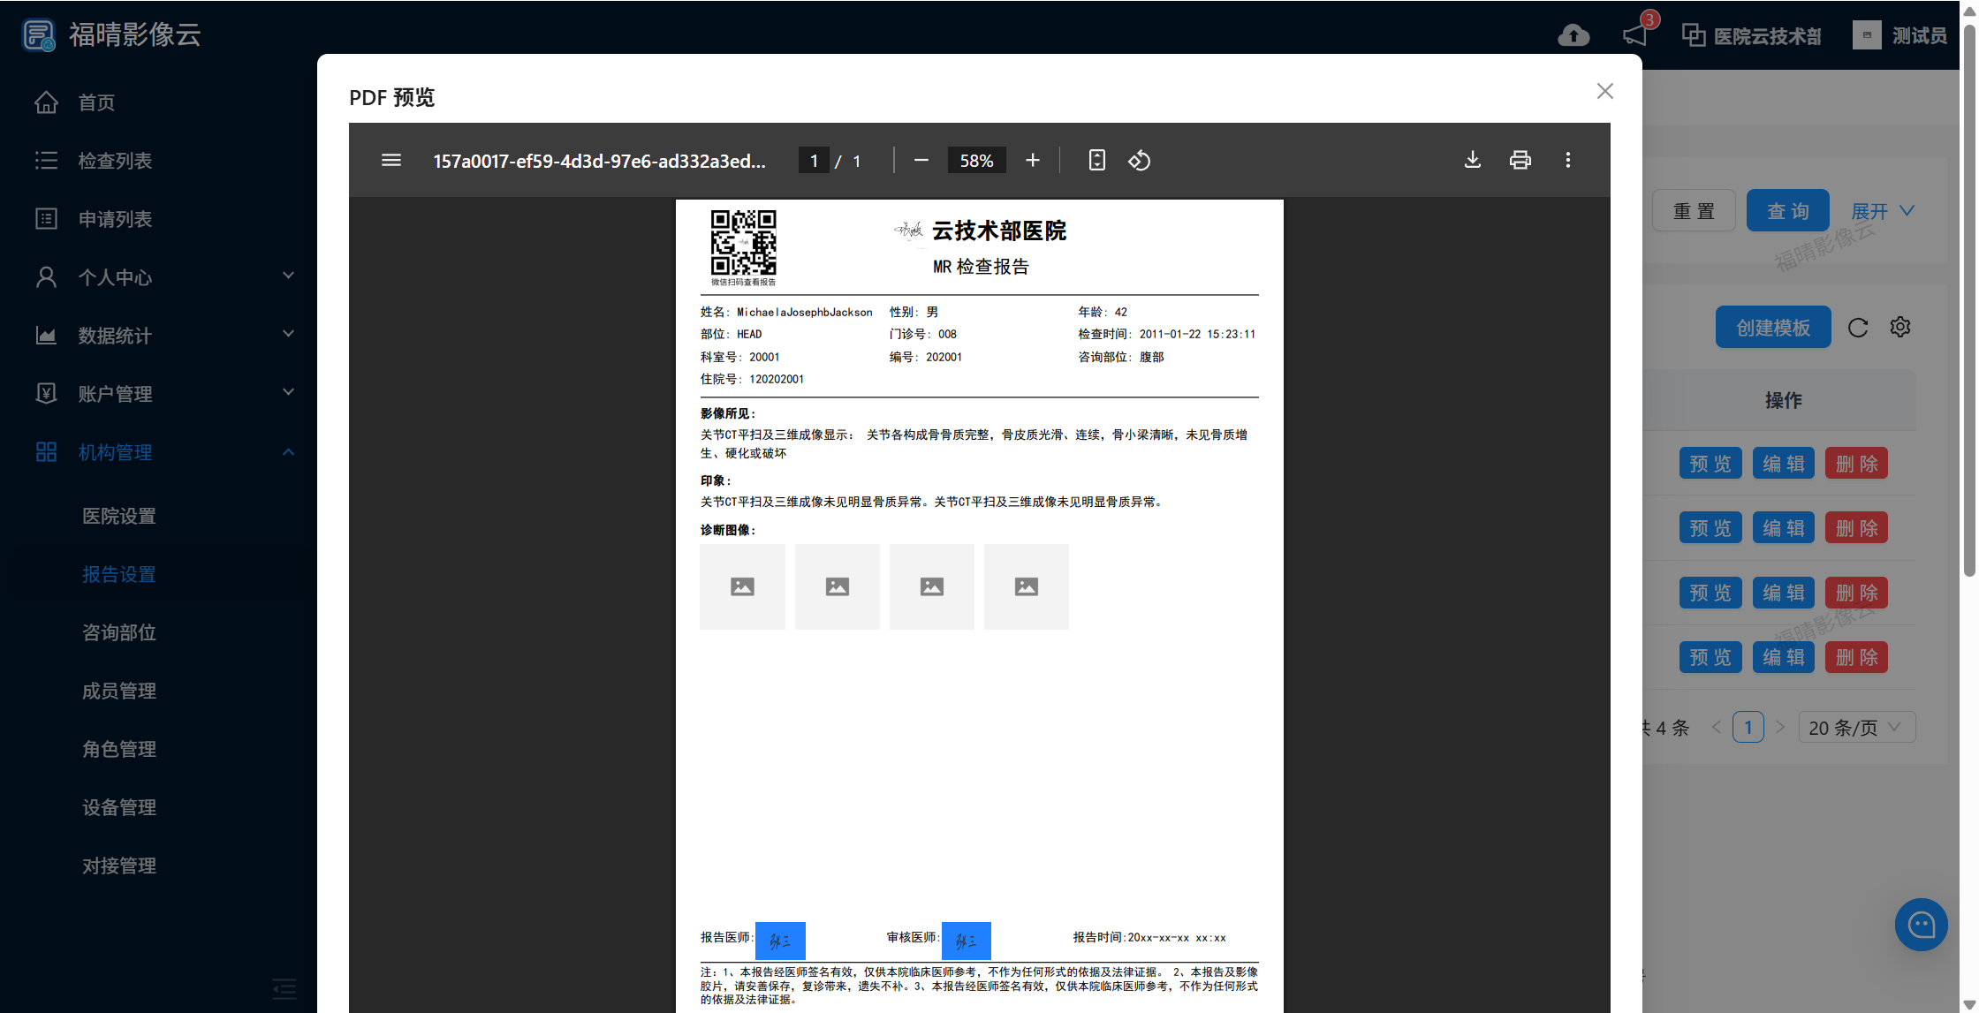Viewport: 1979px width, 1013px height.
Task: Click the 创建模板 button
Action: coord(1772,328)
